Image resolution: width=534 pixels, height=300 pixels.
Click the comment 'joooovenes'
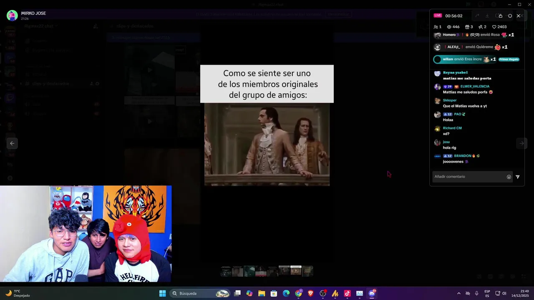coord(453,161)
